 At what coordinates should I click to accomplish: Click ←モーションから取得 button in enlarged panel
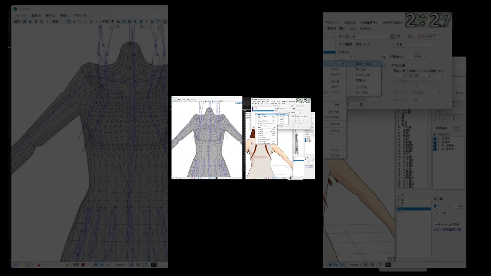(447, 225)
